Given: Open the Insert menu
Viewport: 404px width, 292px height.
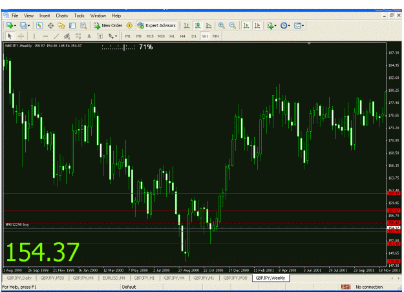Looking at the screenshot, I should click(45, 16).
